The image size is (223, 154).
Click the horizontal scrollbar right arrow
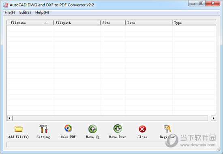point(213,118)
